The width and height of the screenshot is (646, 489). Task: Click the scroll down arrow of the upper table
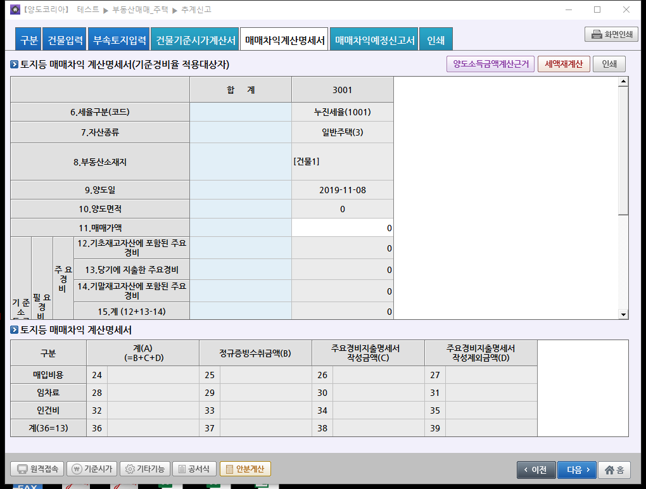[623, 315]
